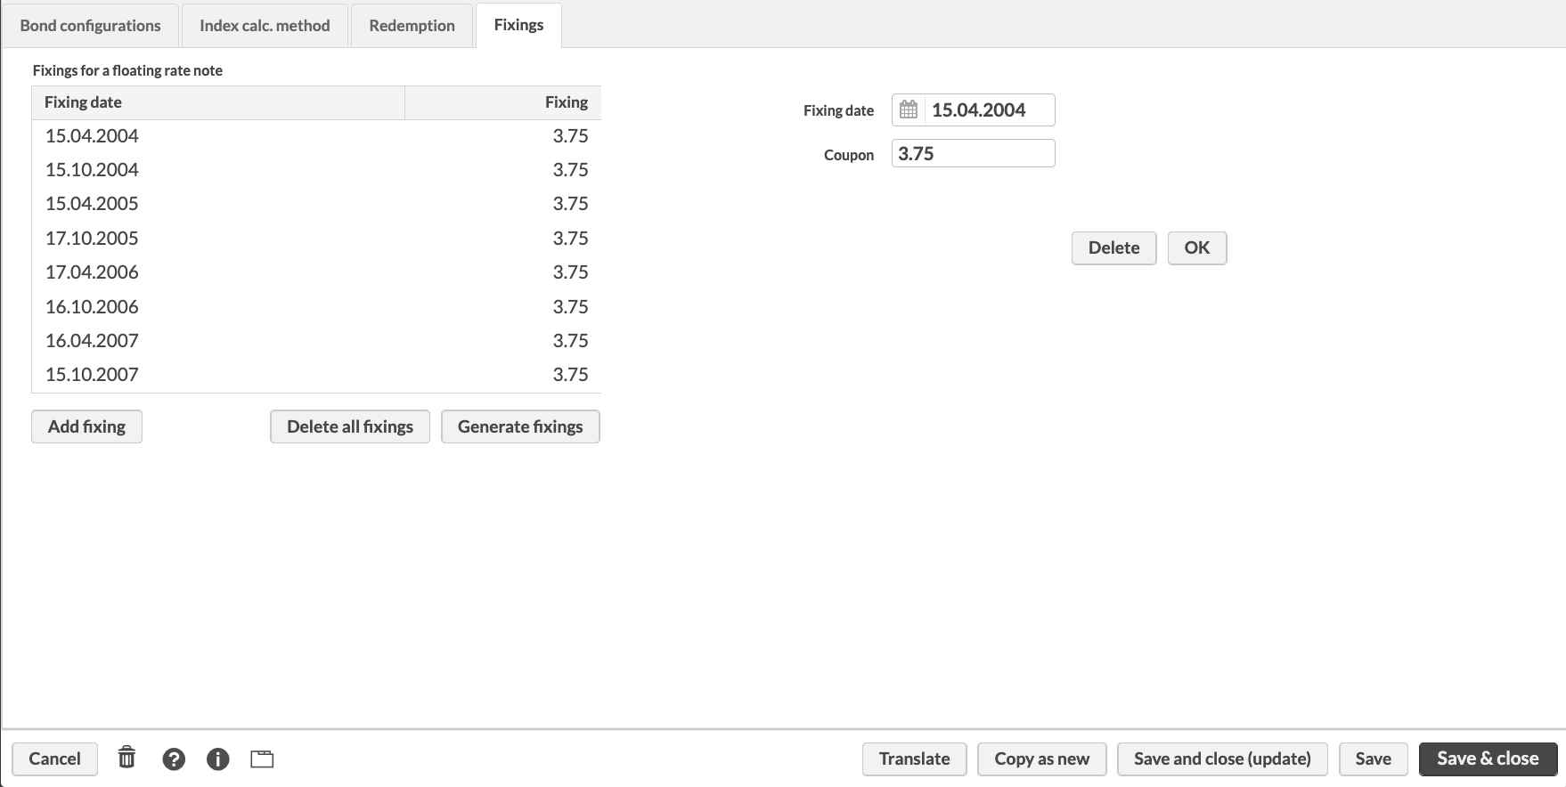Viewport: 1566px width, 787px height.
Task: Focus the Fixing date input field
Action: (989, 110)
